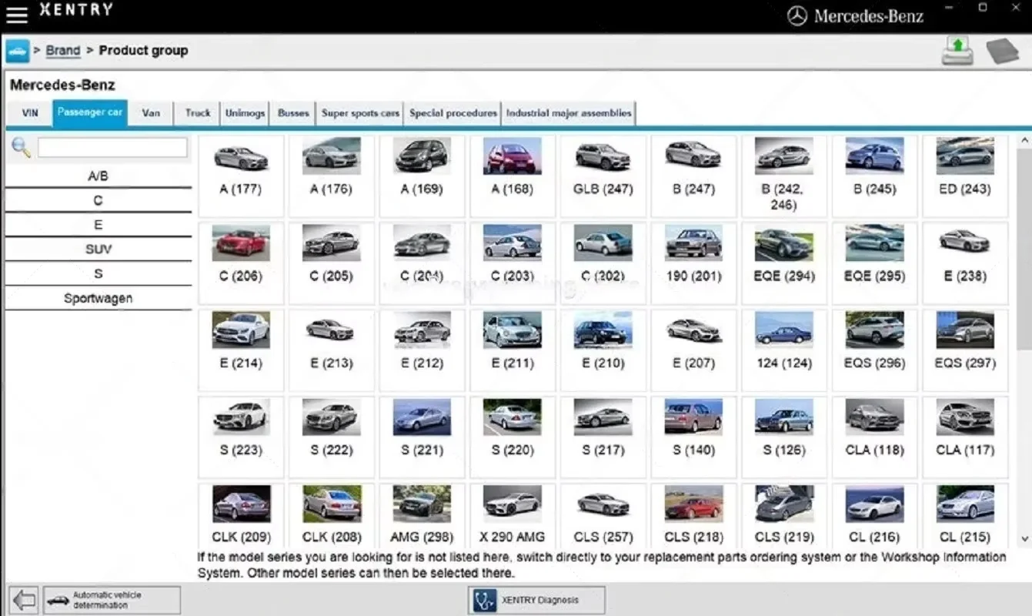Click the model series search field
Viewport: 1032px width, 616px height.
tap(112, 148)
